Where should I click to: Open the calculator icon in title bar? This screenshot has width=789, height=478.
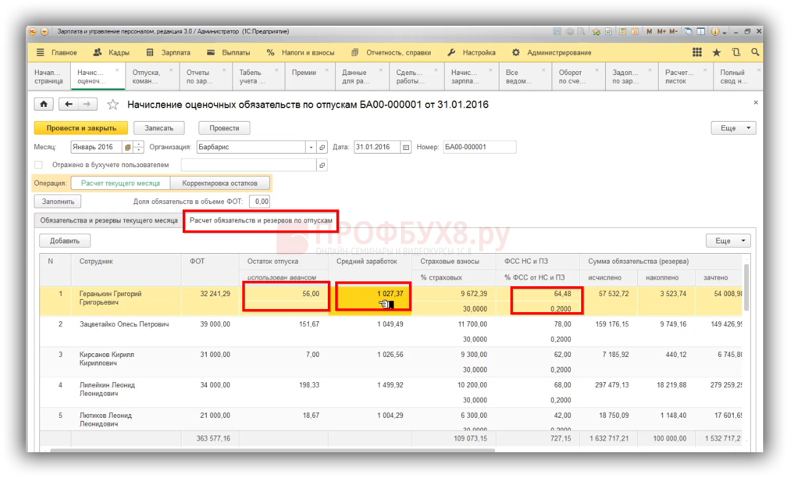click(x=623, y=31)
